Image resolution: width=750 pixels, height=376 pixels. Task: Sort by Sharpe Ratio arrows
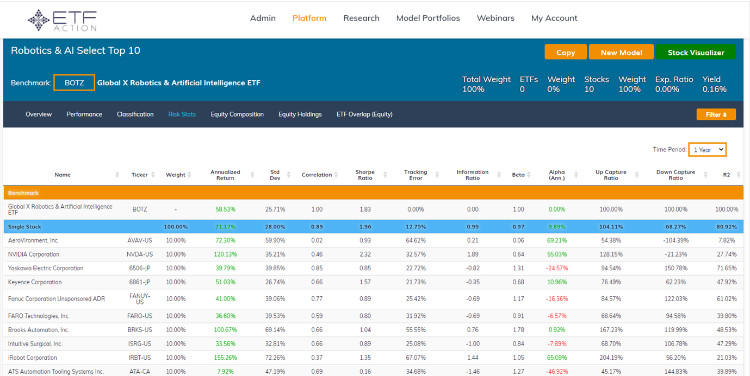point(385,175)
